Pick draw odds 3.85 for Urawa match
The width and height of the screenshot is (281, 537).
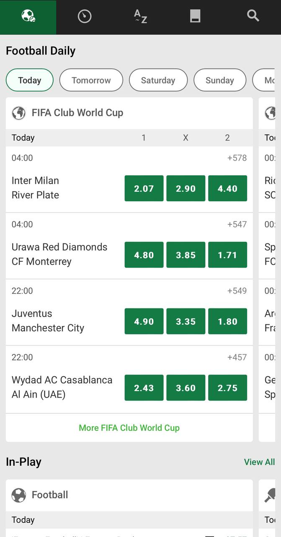tap(186, 255)
